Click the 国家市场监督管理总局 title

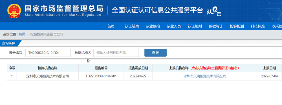64,8
